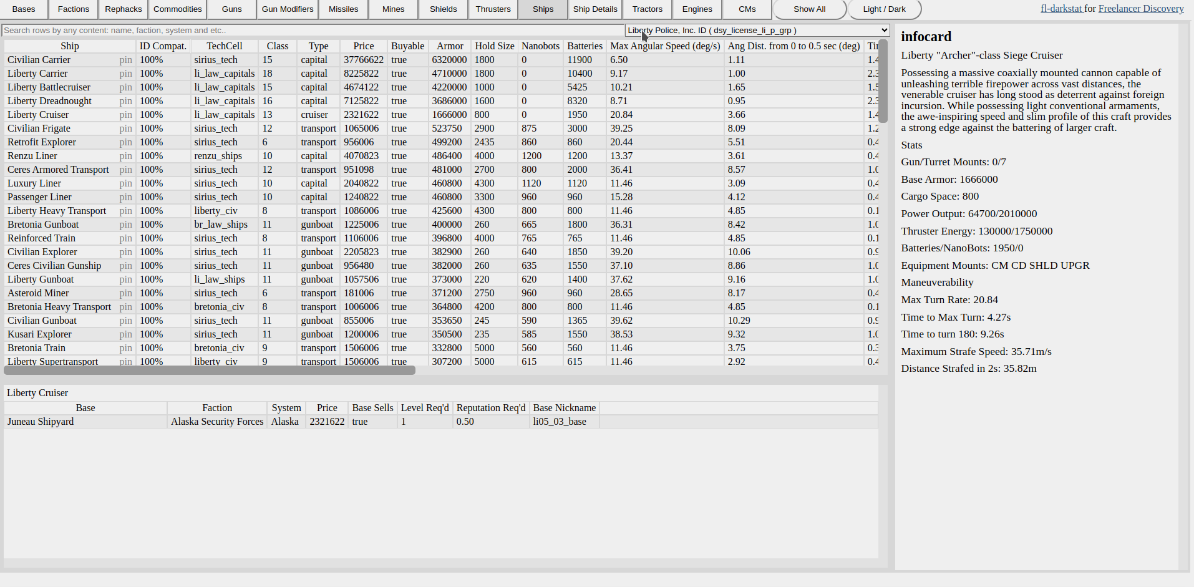Open the Ship Details tab
Screen dimensions: 1194x587
point(595,9)
